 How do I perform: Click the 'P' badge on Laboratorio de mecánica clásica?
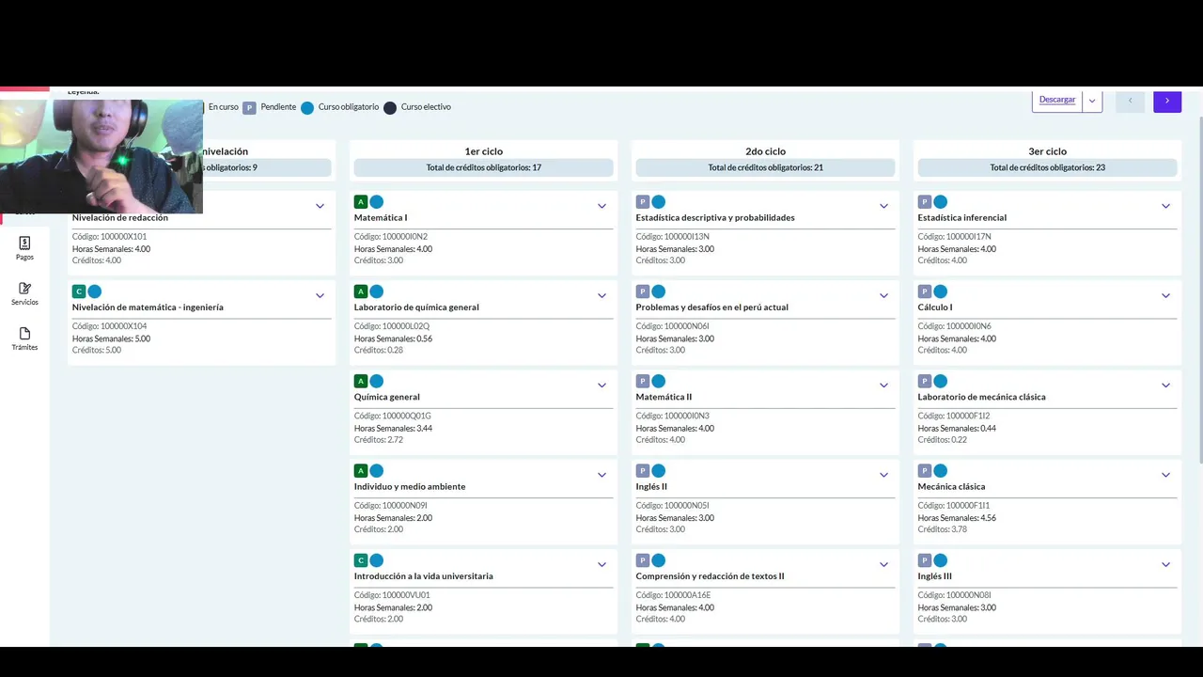(x=924, y=381)
